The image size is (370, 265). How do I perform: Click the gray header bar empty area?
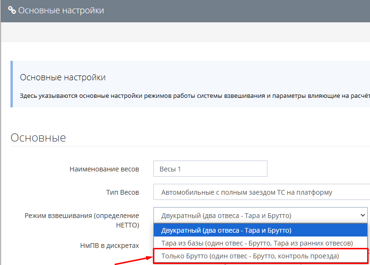coord(237,10)
